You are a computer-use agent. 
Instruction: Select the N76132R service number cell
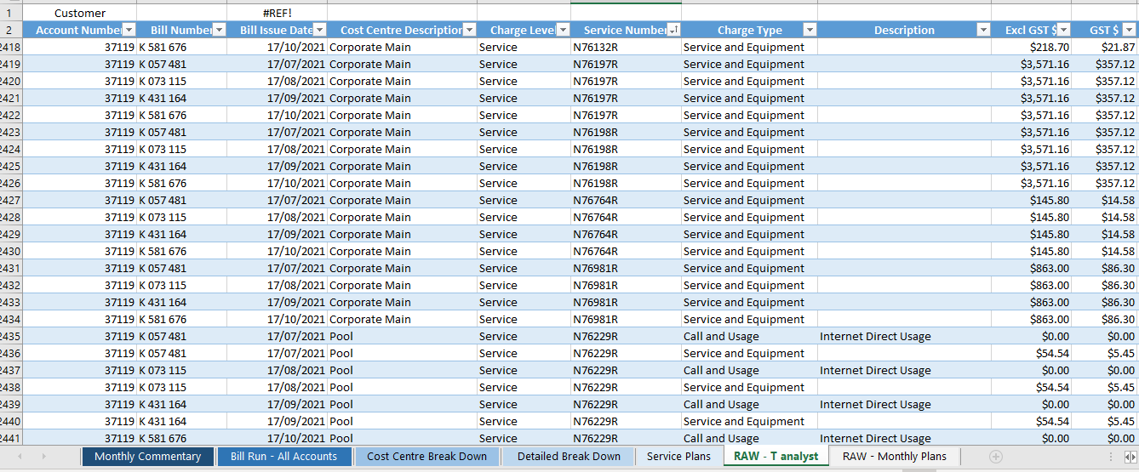pos(626,48)
